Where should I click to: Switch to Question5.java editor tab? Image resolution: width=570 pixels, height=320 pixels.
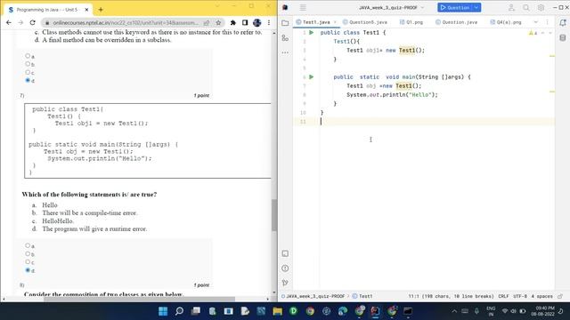tap(365, 22)
